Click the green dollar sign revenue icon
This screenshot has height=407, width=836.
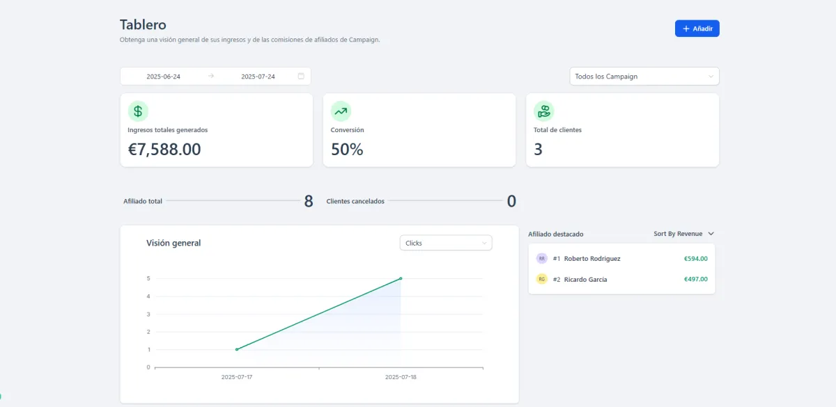(138, 111)
